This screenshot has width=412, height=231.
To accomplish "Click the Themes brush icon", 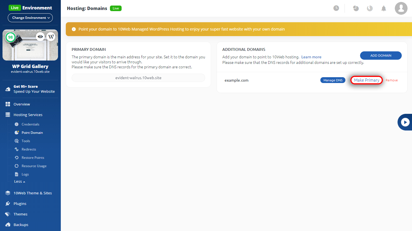I will tap(8, 214).
